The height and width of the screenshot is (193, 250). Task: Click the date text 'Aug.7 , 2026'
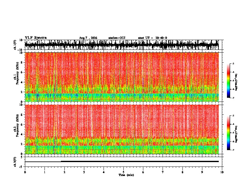click(x=88, y=38)
